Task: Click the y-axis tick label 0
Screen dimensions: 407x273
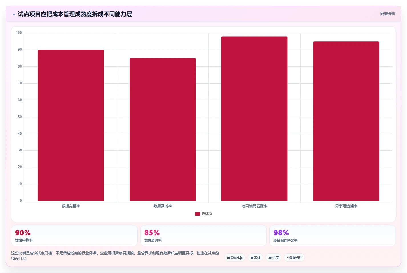Action: (x=21, y=201)
